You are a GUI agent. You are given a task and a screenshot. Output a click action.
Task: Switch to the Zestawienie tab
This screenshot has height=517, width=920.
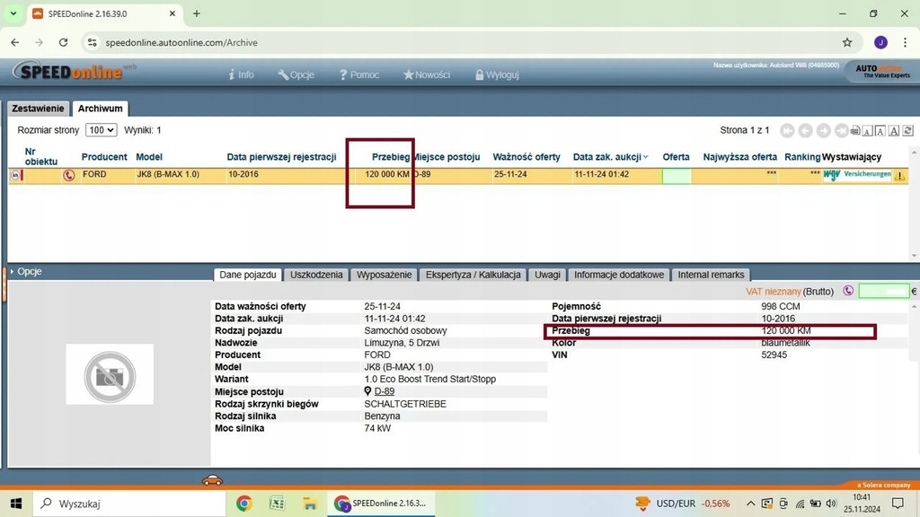pyautogui.click(x=38, y=109)
